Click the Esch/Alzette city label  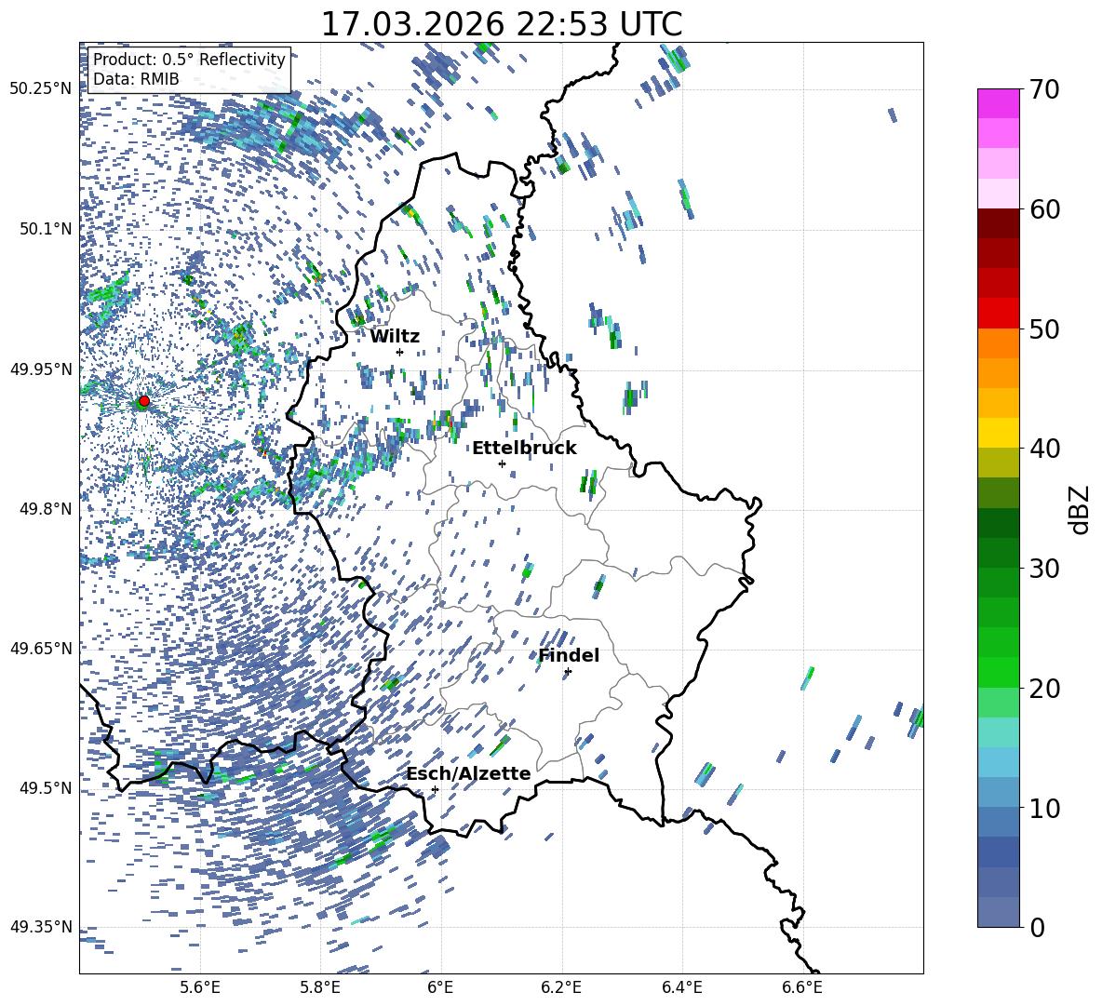(x=467, y=773)
